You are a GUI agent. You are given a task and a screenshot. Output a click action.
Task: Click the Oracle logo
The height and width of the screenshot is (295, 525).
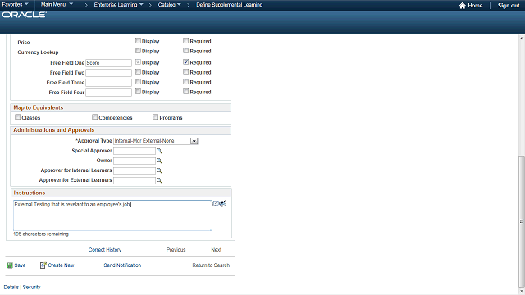(24, 15)
